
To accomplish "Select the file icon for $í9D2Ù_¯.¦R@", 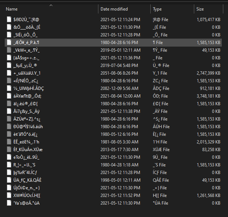I will [x=9, y=19].
